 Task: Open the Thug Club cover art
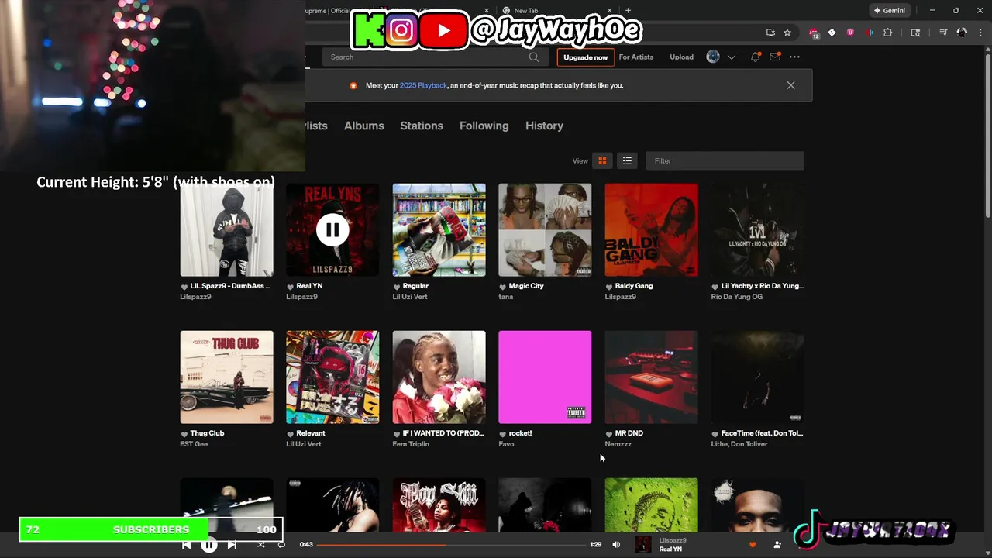226,377
